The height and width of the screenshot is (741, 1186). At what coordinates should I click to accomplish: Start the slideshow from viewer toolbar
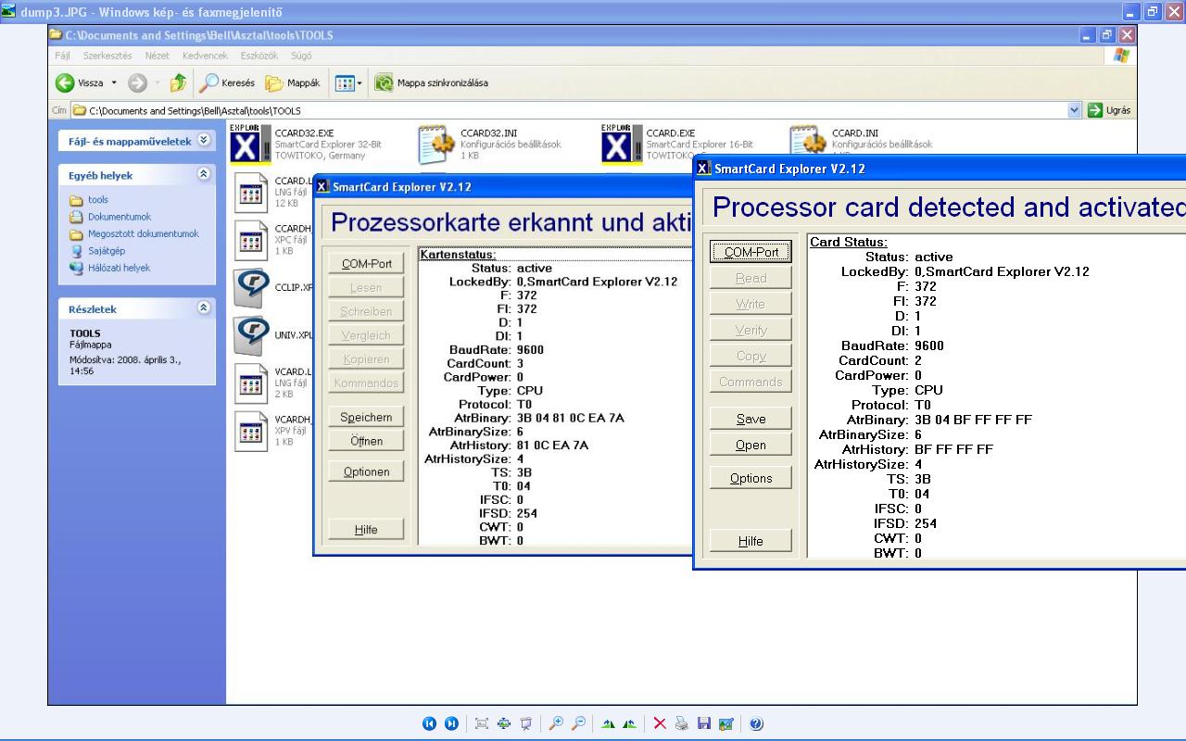526,723
